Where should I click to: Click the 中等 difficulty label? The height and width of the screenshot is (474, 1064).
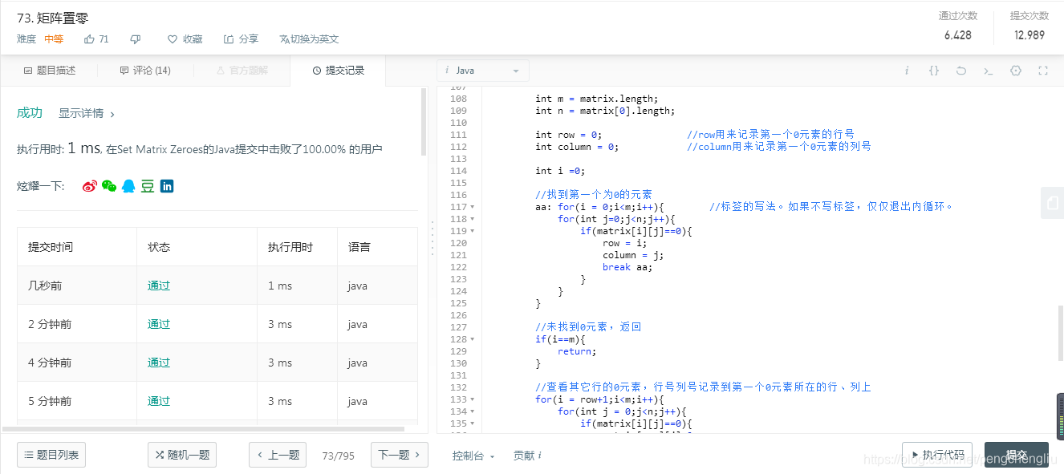coord(54,38)
